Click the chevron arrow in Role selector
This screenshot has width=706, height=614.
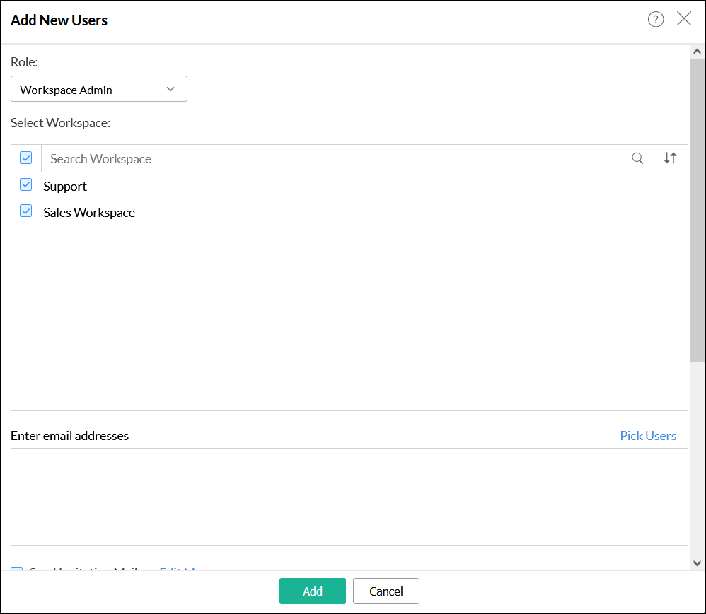pyautogui.click(x=170, y=89)
